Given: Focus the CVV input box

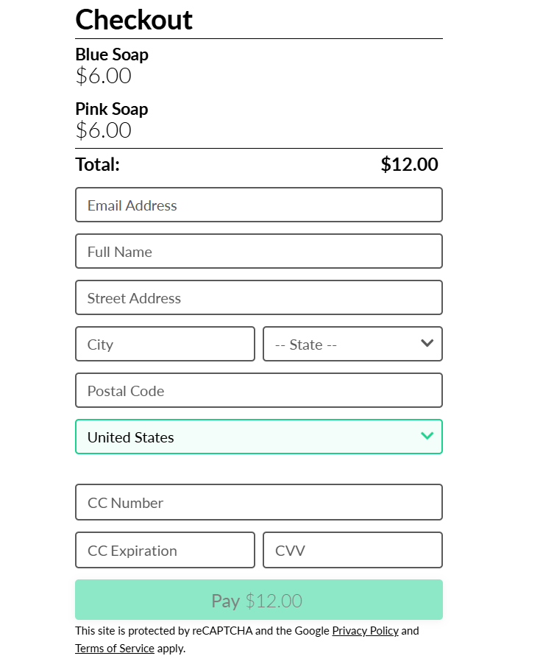Looking at the screenshot, I should tap(352, 550).
